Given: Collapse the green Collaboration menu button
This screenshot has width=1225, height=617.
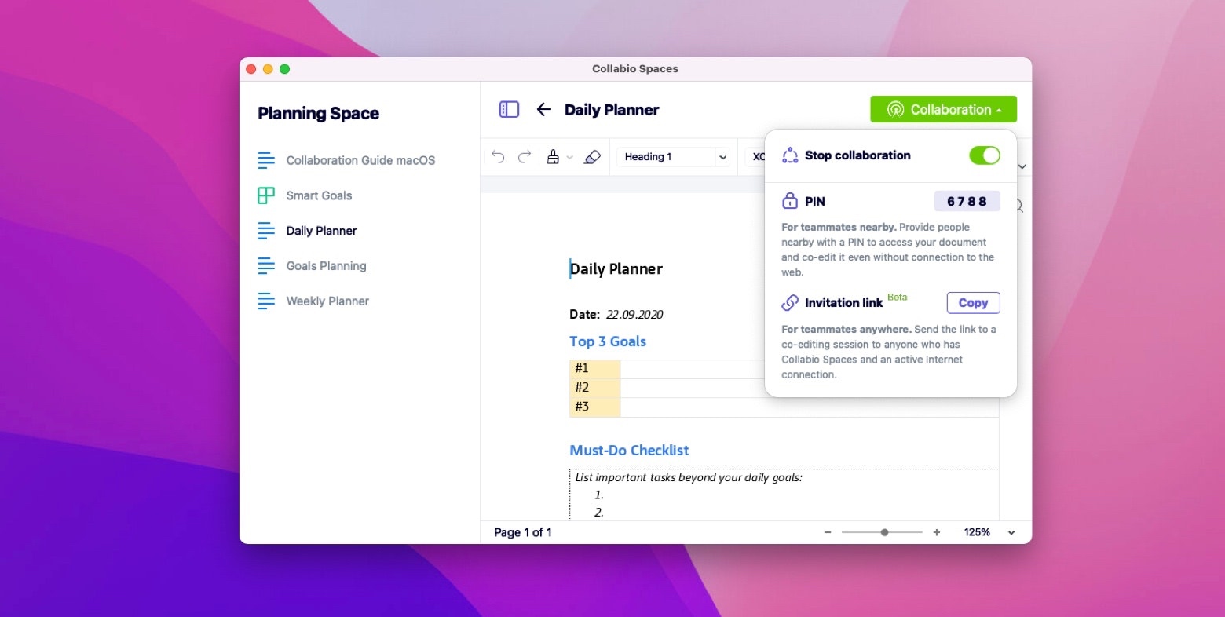Looking at the screenshot, I should click(943, 109).
